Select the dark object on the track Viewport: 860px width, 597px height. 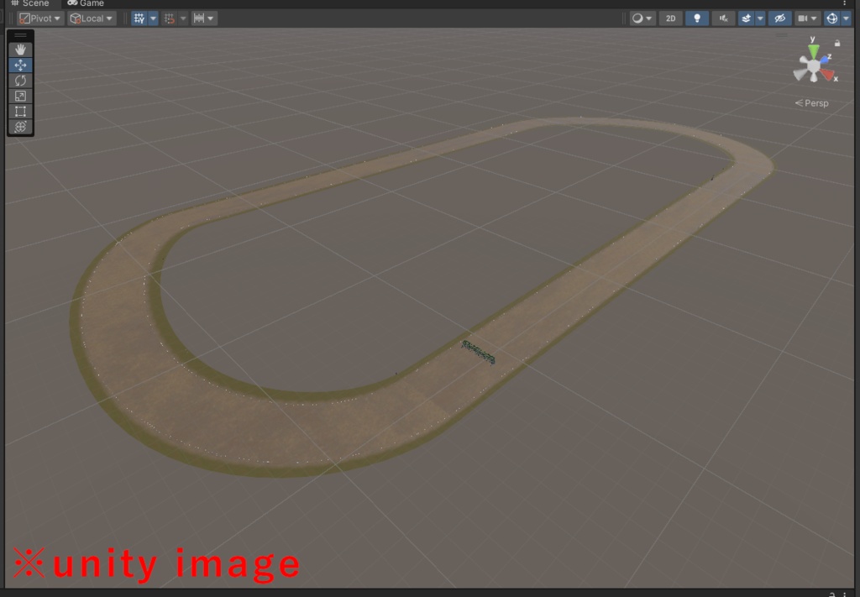(478, 353)
